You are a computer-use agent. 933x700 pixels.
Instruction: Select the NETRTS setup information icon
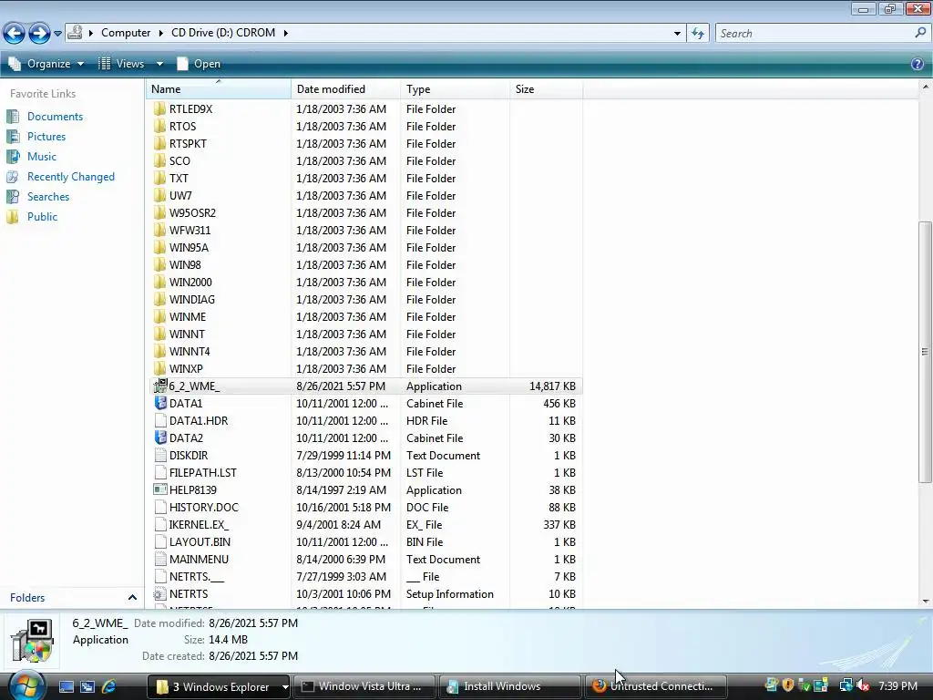tap(160, 593)
